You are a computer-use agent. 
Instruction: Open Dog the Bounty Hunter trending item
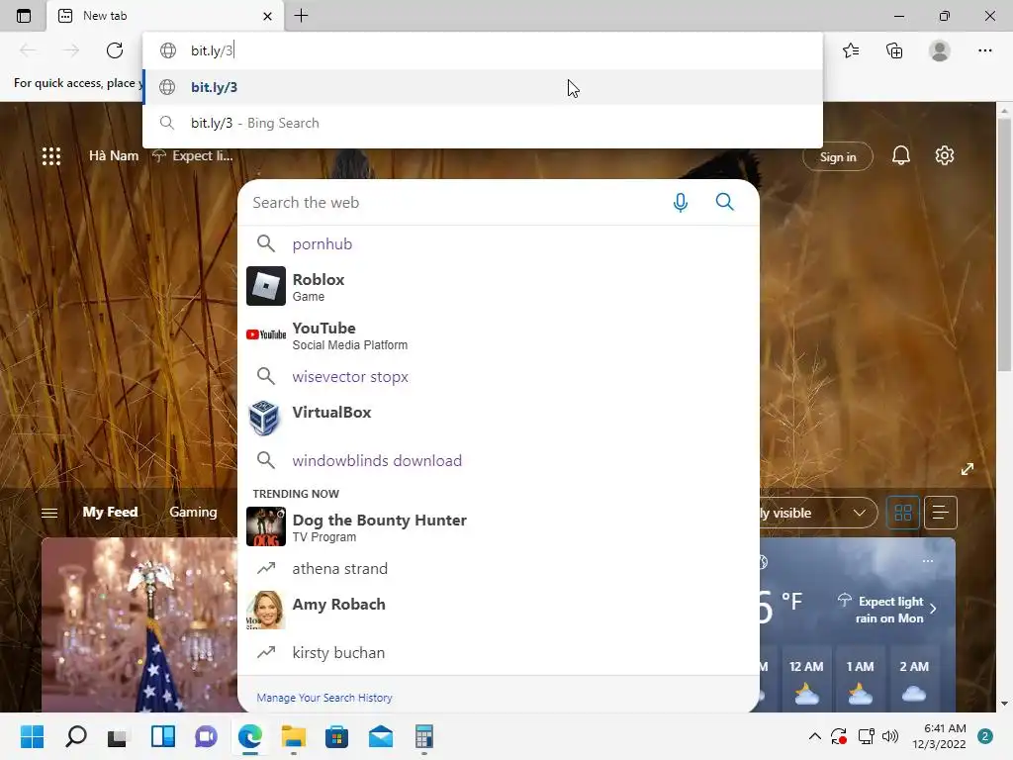[499, 526]
